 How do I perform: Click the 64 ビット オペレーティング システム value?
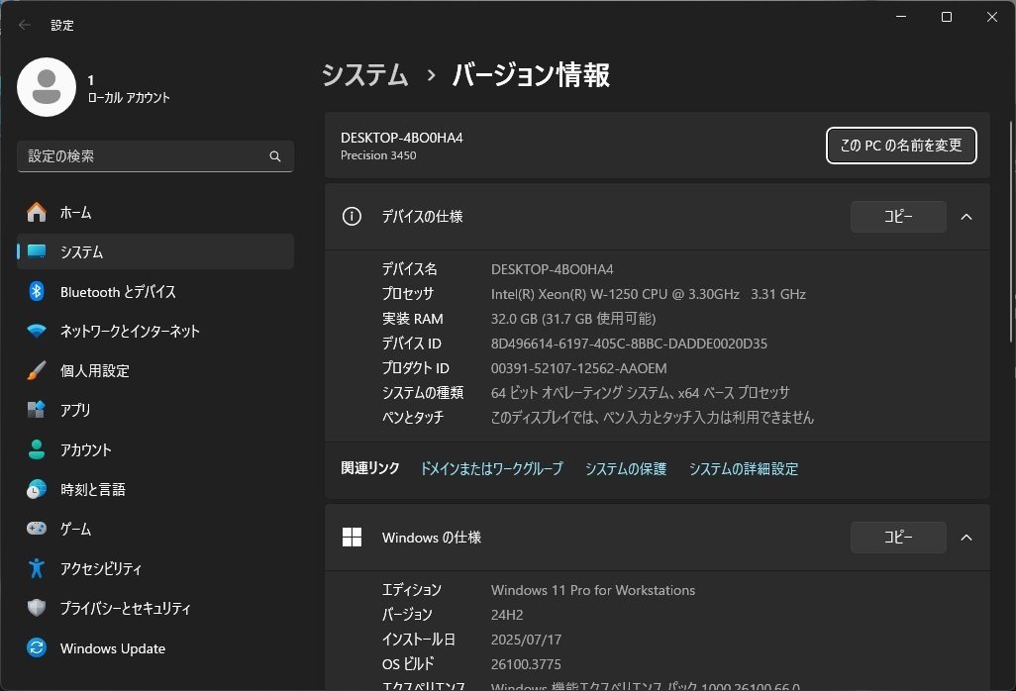[640, 392]
